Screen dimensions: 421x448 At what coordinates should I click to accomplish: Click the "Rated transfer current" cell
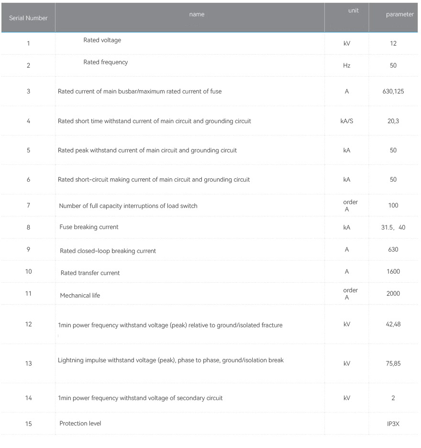(x=90, y=273)
